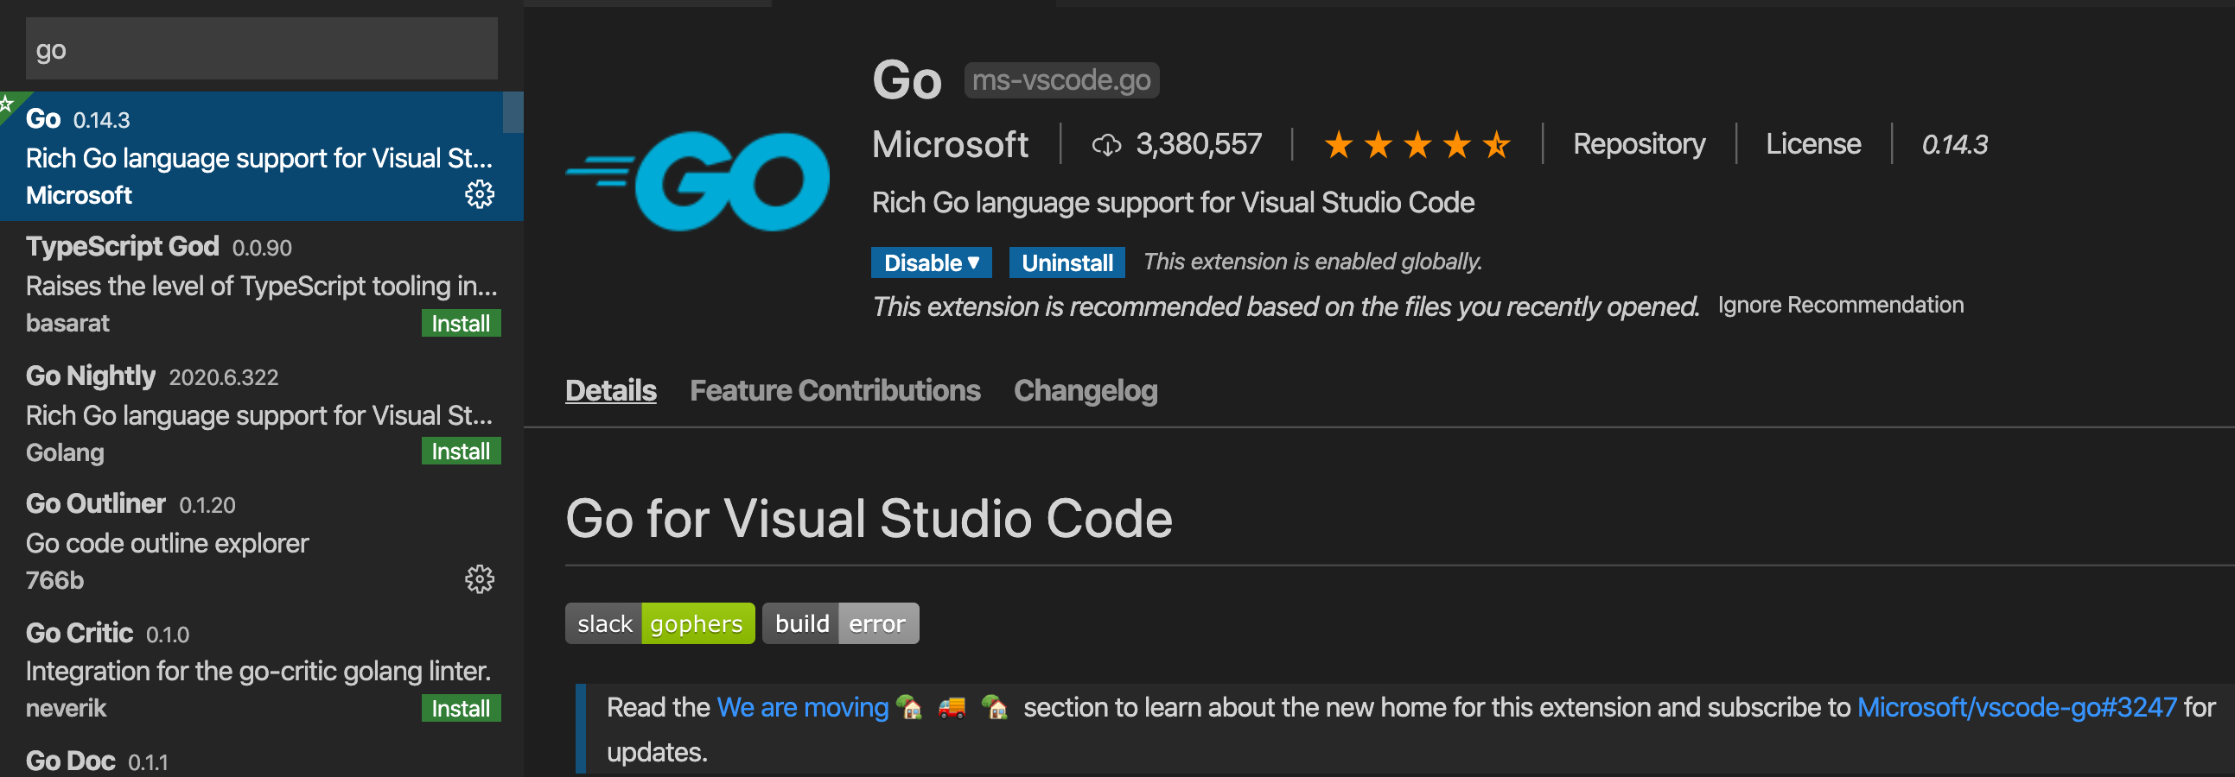The height and width of the screenshot is (777, 2235).
Task: Click 'Go code outline explorer' description
Action: click(168, 543)
